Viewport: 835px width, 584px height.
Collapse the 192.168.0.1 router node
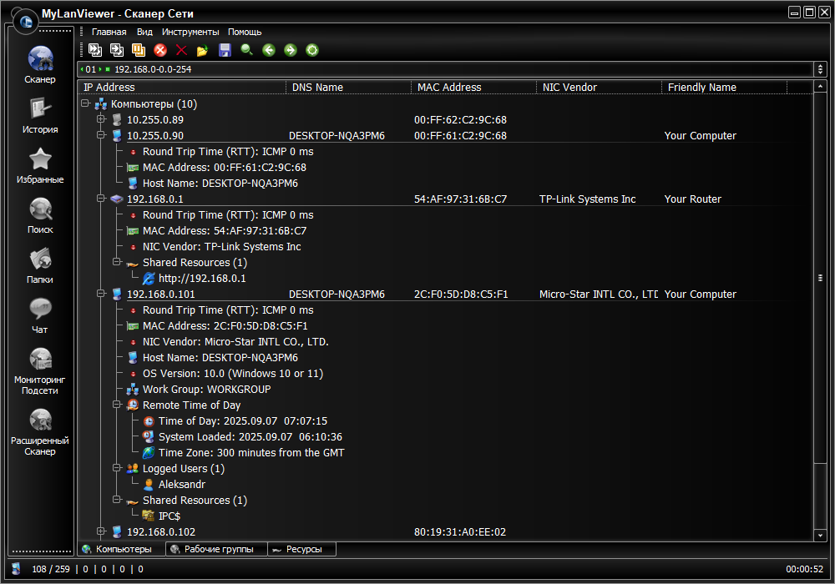pyautogui.click(x=101, y=199)
